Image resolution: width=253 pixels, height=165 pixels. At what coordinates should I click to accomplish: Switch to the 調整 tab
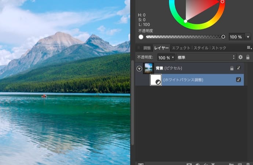[147, 48]
